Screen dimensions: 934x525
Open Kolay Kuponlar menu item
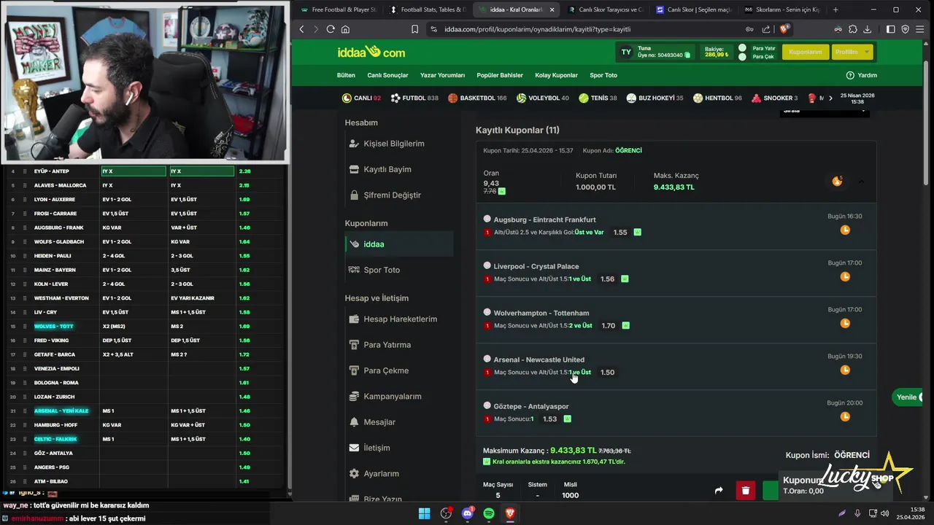(x=556, y=75)
